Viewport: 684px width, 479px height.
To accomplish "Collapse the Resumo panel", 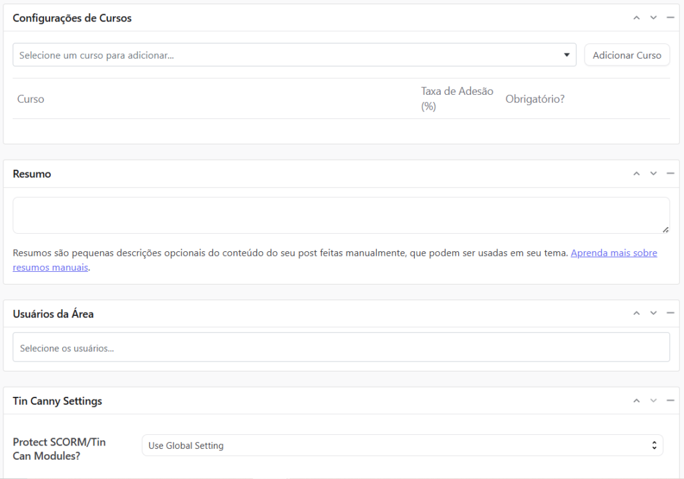I will (x=670, y=174).
